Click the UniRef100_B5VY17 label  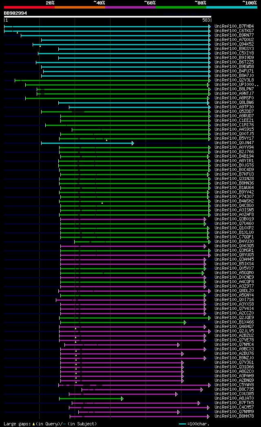coord(234,139)
